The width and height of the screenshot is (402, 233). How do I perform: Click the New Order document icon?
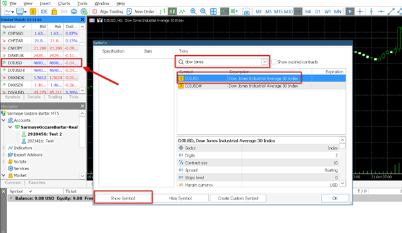tap(129, 12)
